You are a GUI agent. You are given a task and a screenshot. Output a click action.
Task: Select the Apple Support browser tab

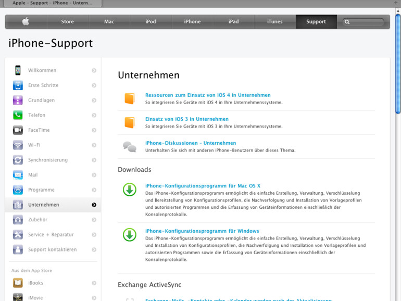[52, 3]
